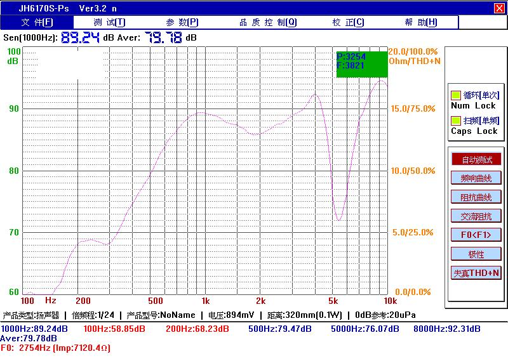The height and width of the screenshot is (361, 508).
Task: Open the 测试(T) test menu
Action: coord(109,22)
